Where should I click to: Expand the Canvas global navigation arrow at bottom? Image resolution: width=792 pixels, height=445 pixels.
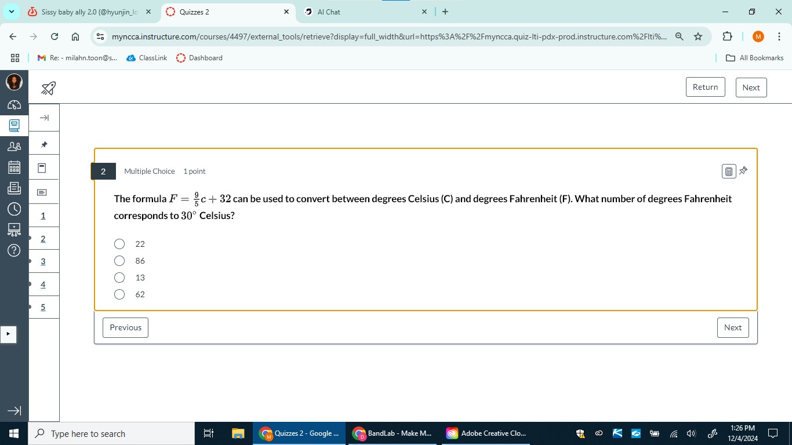click(14, 411)
